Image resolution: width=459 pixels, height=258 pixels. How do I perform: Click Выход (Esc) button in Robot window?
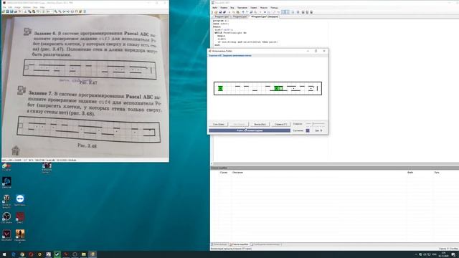[260, 124]
